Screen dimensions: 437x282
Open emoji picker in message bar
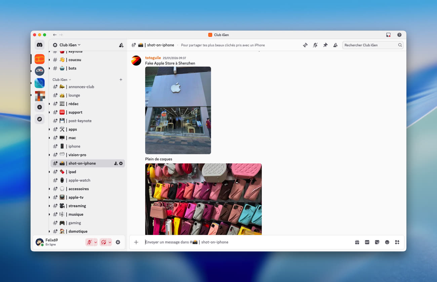pos(387,242)
